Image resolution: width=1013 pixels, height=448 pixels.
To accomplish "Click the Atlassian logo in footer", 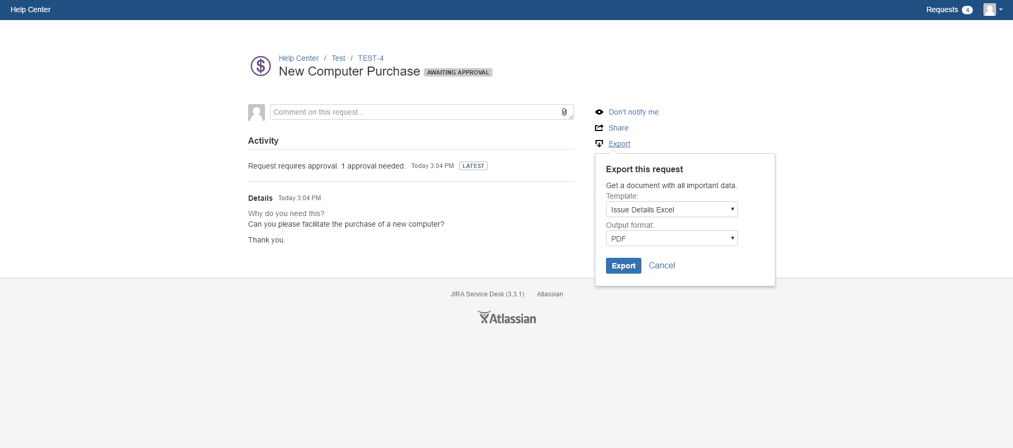I will click(x=507, y=318).
